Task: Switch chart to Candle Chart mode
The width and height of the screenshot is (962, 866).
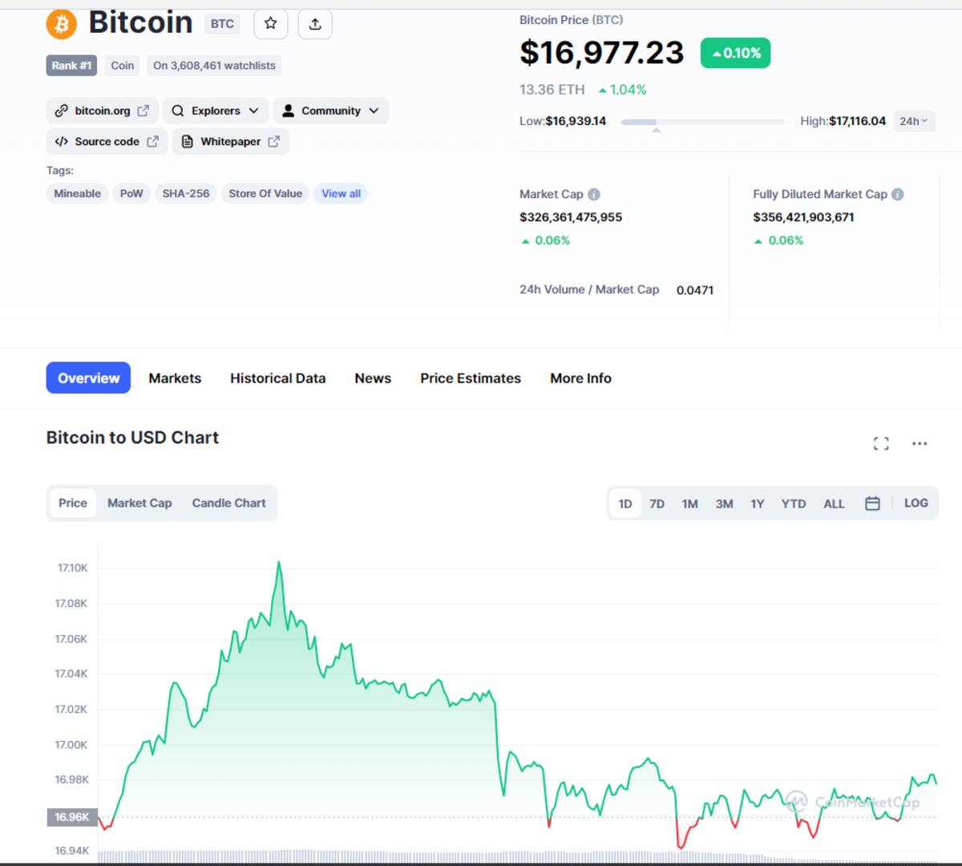Action: (228, 503)
